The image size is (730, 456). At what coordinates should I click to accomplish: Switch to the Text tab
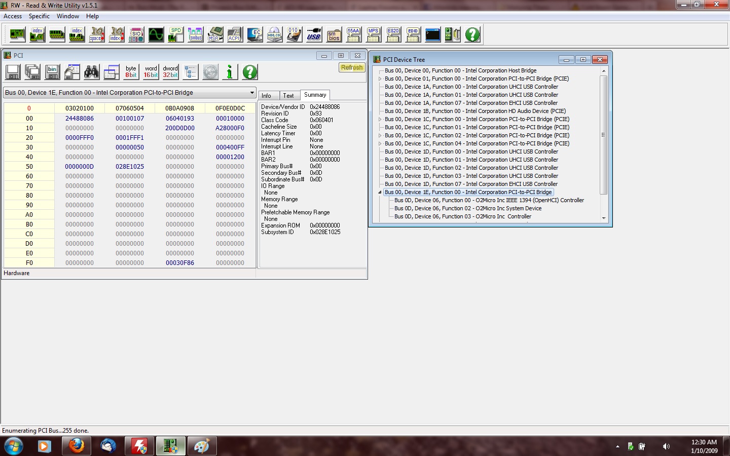[288, 96]
